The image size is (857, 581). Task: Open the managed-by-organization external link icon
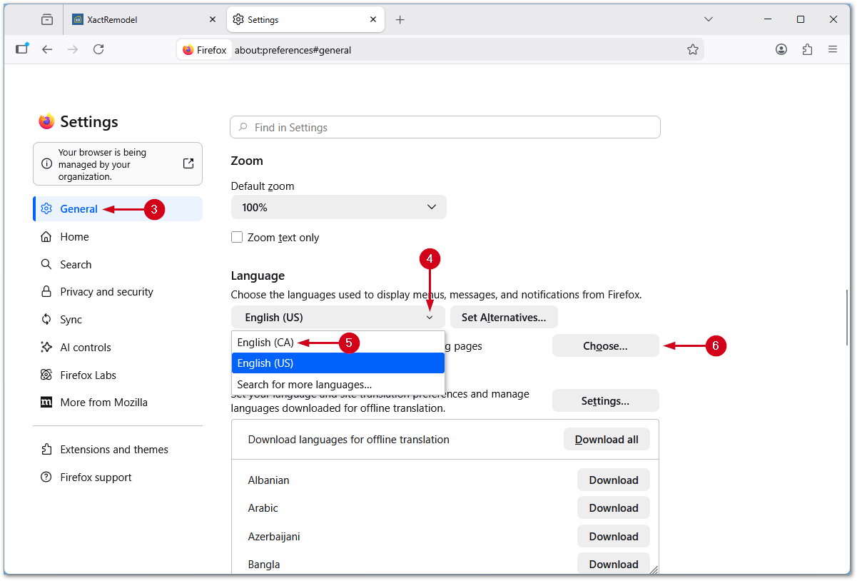[x=188, y=163]
